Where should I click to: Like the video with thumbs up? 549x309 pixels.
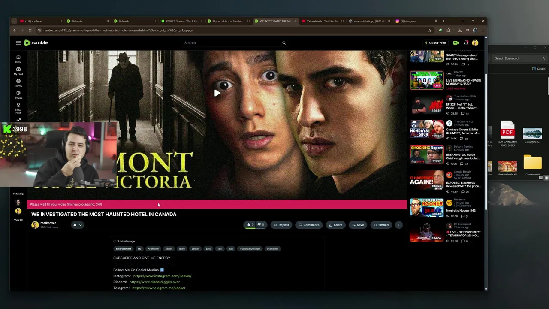250,225
